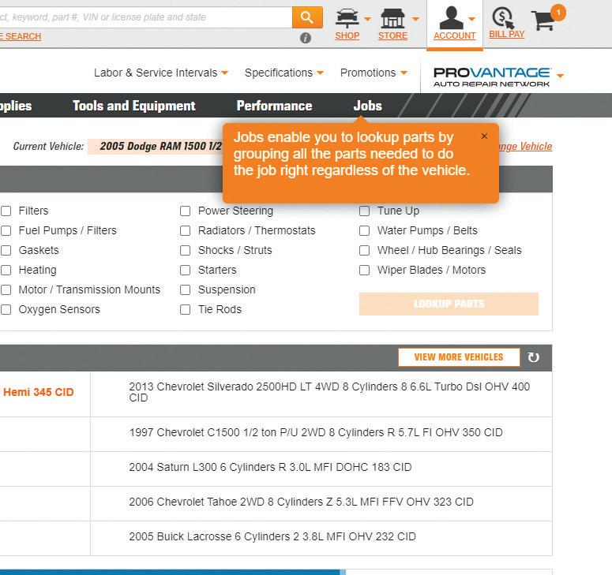The width and height of the screenshot is (612, 575).
Task: Click the search info icon
Action: pos(306,38)
